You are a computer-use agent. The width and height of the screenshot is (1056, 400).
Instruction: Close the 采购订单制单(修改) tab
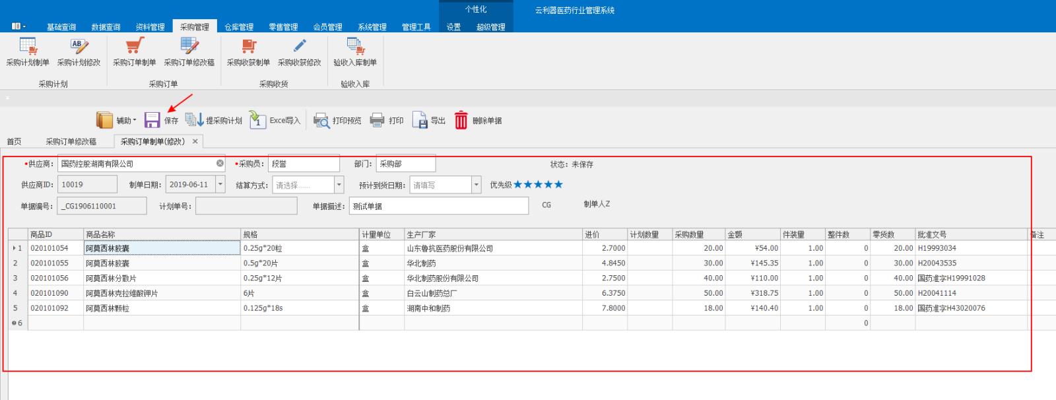195,141
